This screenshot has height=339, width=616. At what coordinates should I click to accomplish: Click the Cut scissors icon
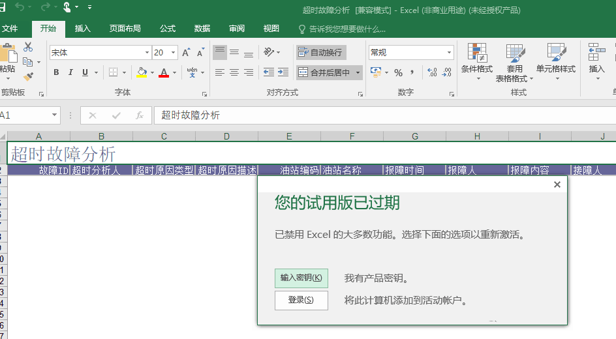[x=28, y=47]
